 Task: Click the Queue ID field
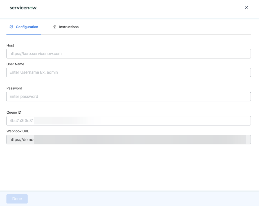point(128,121)
